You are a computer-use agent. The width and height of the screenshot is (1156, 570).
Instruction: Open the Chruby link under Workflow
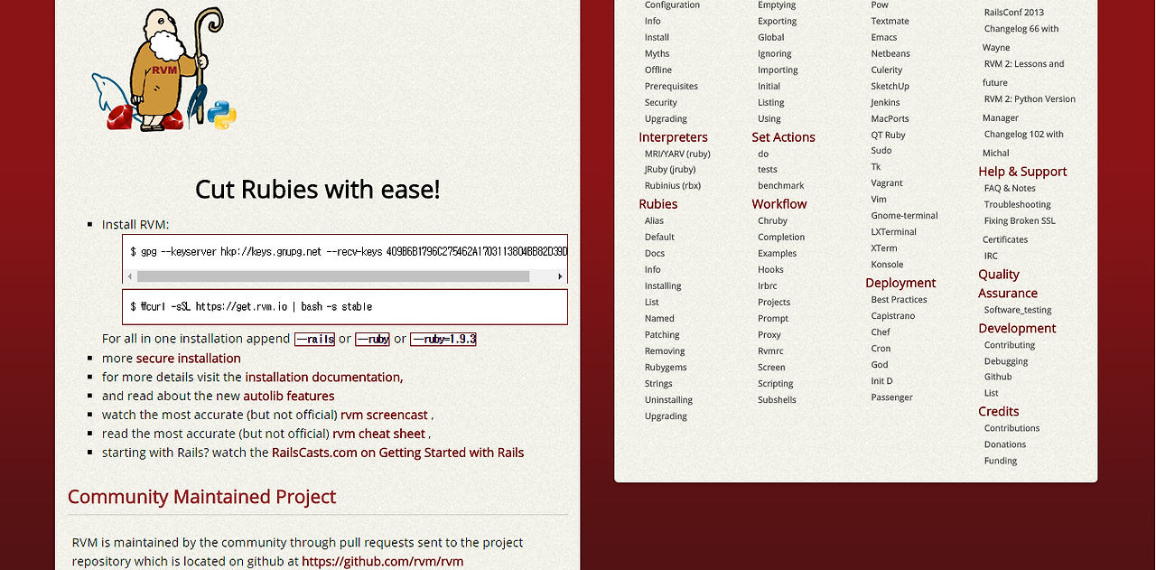click(772, 221)
